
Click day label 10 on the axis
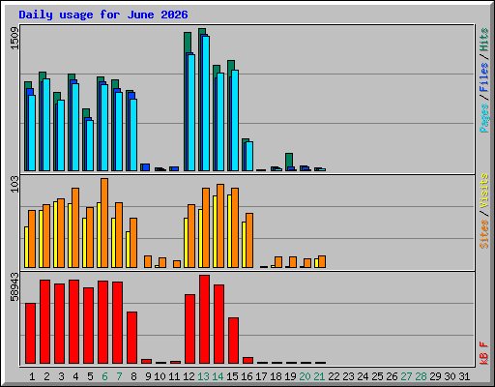(160, 376)
